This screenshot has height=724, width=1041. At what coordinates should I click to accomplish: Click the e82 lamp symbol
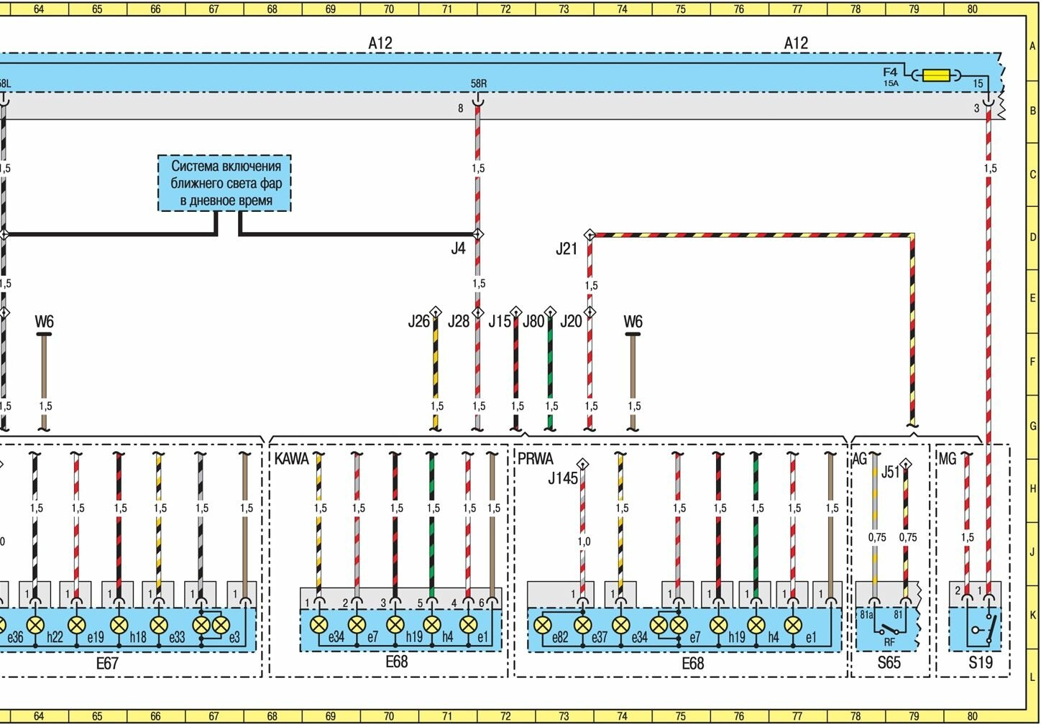[544, 625]
